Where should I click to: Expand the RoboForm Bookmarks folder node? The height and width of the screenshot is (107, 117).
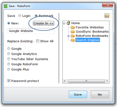tap(68, 36)
